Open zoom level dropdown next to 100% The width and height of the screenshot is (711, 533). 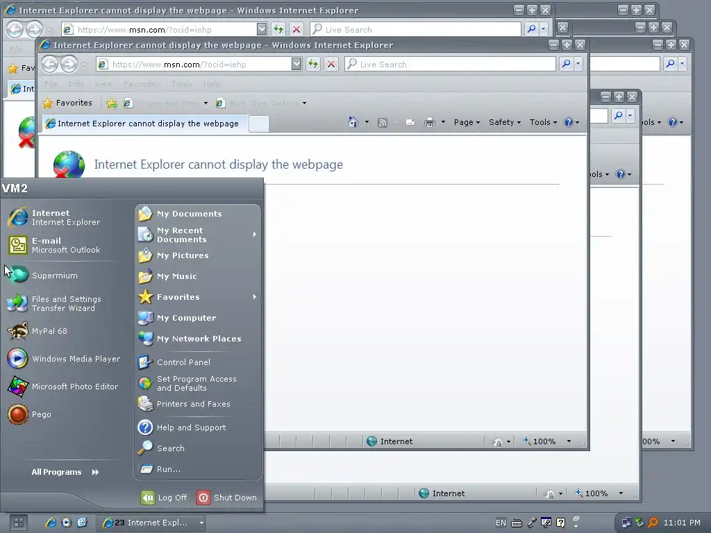coord(569,441)
